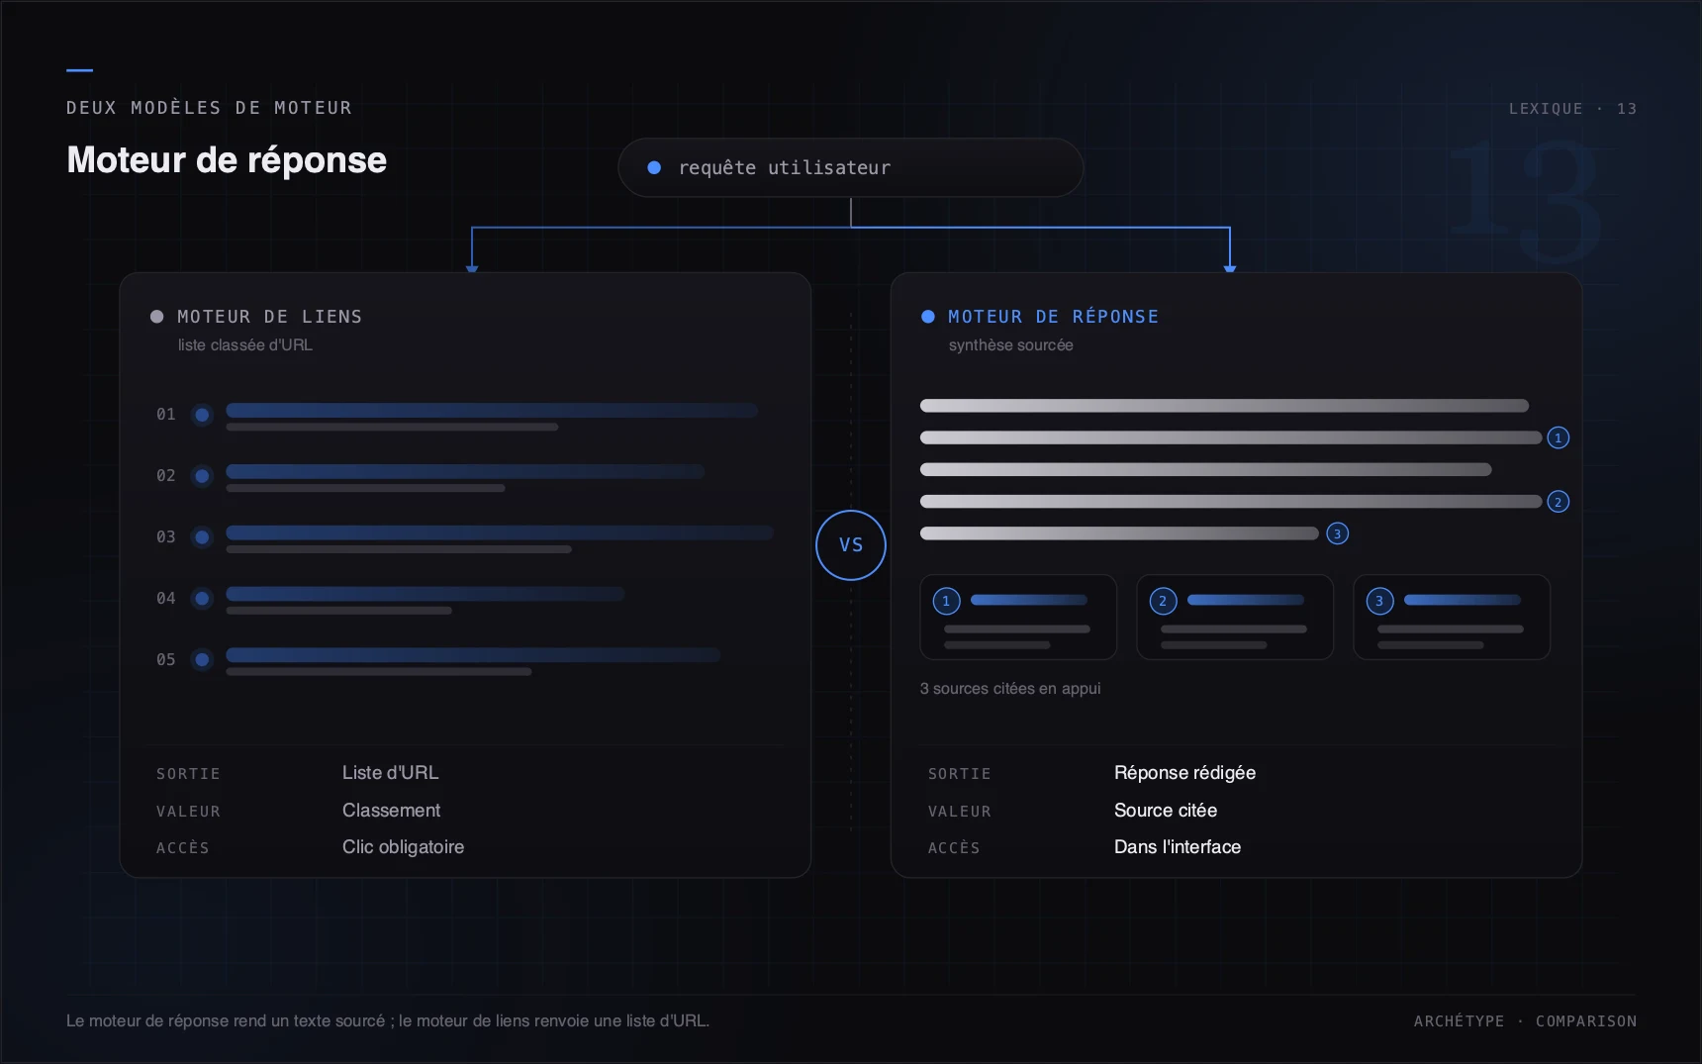Click citation marker 2 beside answer text
The height and width of the screenshot is (1064, 1702).
tap(1558, 502)
